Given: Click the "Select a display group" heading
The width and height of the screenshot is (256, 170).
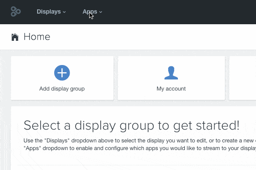Looking at the screenshot, I should pos(107,125).
